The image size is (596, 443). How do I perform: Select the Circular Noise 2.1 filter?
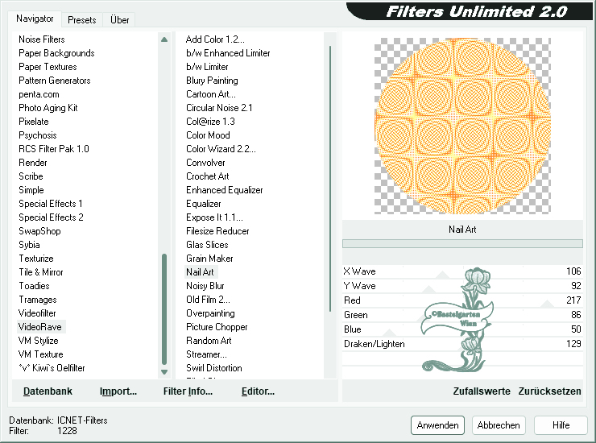(x=219, y=108)
